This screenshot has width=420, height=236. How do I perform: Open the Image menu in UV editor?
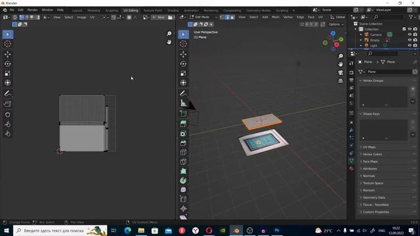81,17
